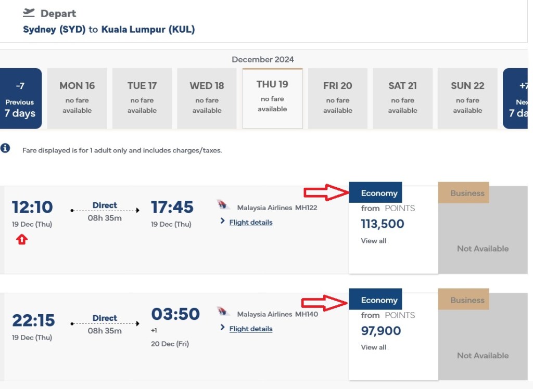533x389 pixels.
Task: Select the SAT 21 date tab
Action: tap(402, 98)
